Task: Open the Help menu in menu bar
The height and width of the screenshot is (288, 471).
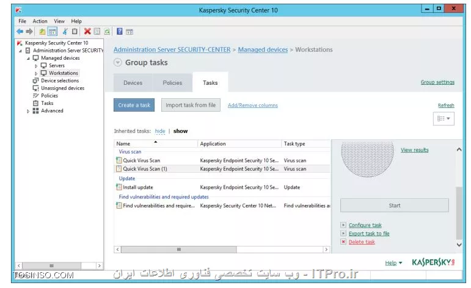Action: (76, 21)
